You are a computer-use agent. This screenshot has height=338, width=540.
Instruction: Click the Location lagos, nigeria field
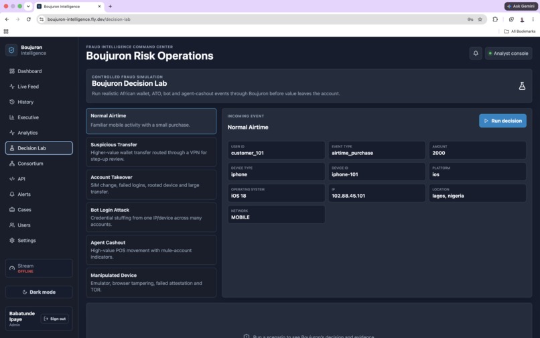(477, 192)
